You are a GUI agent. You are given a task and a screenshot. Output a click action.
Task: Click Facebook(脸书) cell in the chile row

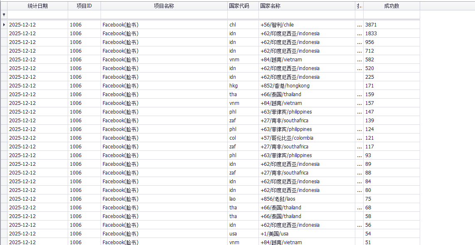coord(164,25)
